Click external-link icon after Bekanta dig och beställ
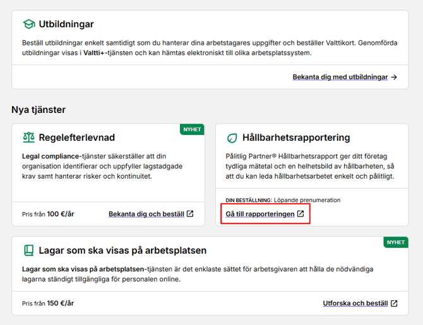 click(x=190, y=214)
